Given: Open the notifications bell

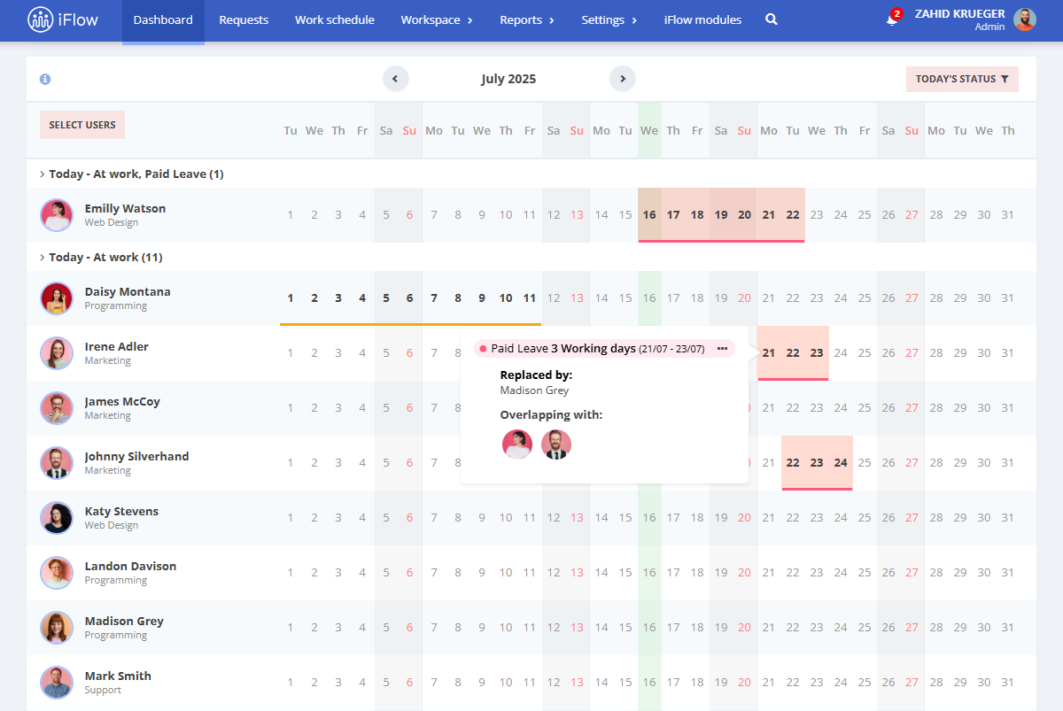Looking at the screenshot, I should tap(892, 19).
